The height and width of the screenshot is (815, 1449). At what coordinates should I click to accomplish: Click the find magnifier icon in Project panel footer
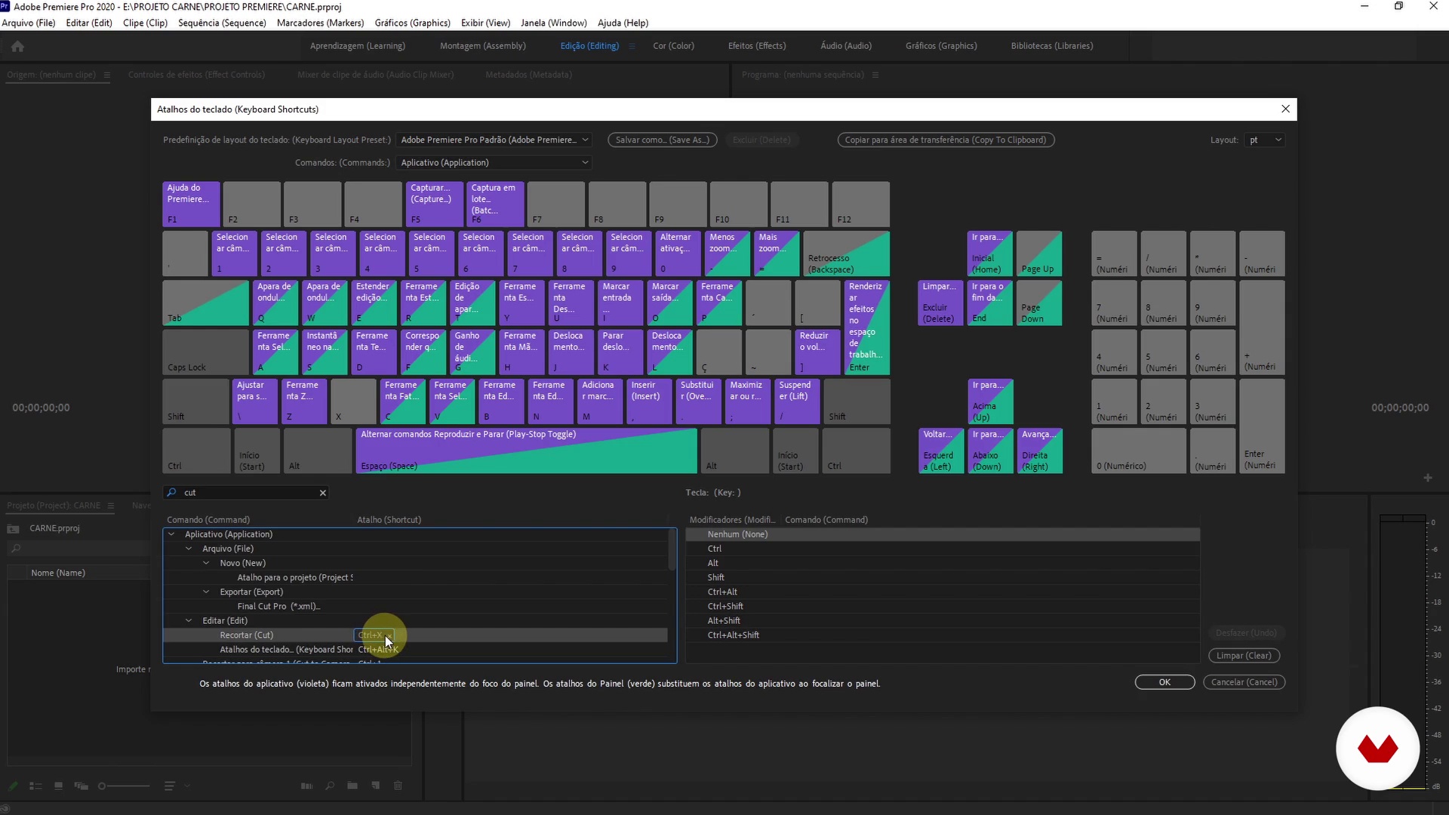pos(330,786)
